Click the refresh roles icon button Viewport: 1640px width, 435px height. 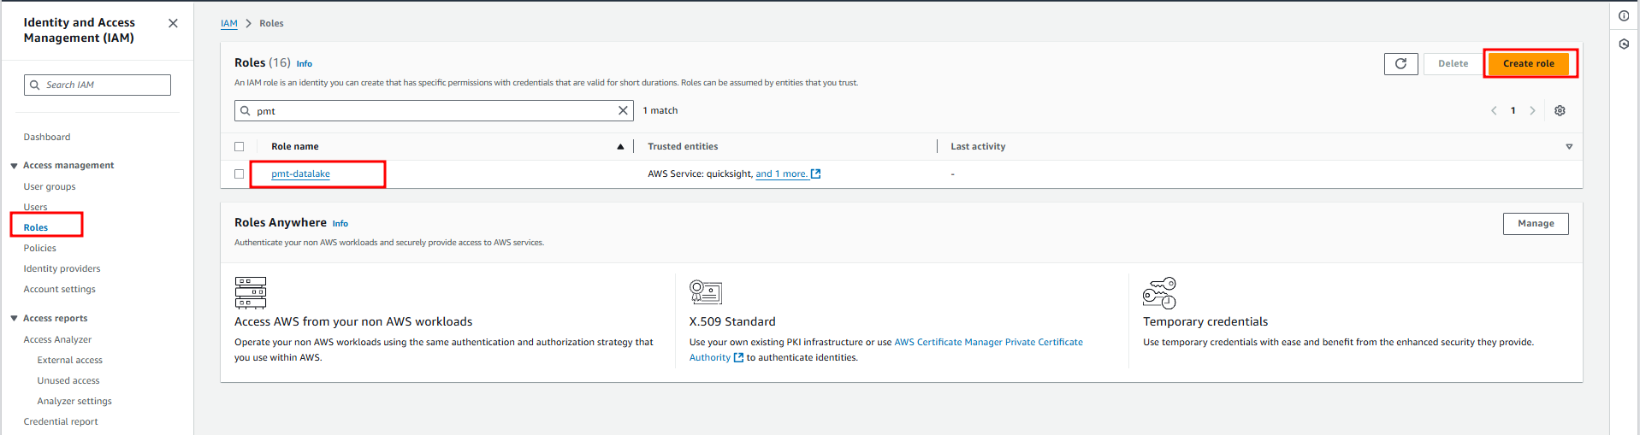coord(1400,64)
